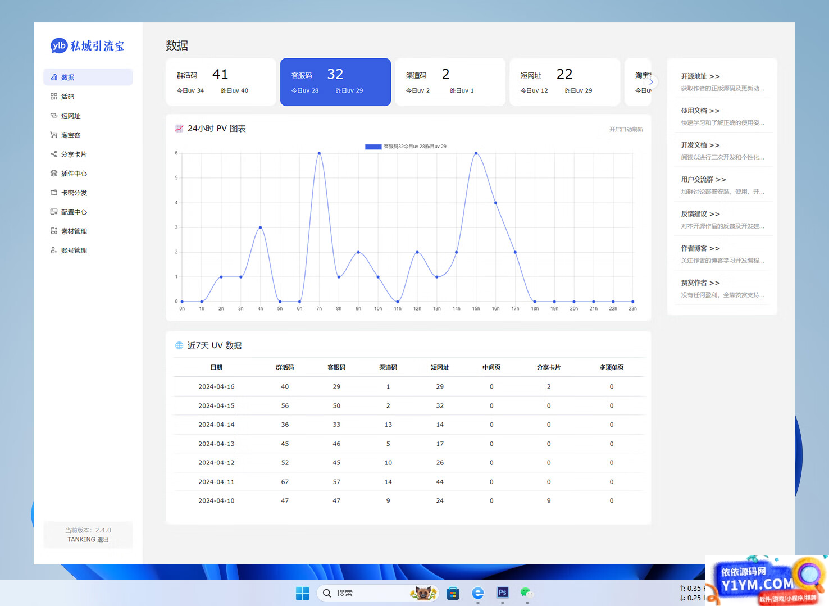Select the 客服码 32 stats card

[x=335, y=82]
